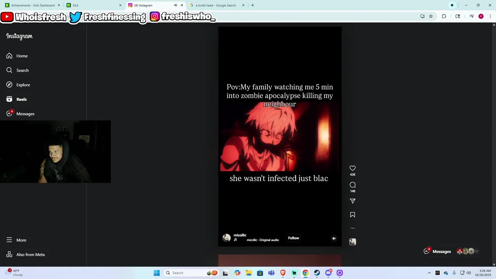Open the microphone icon in system tray
This screenshot has width=496, height=279.
[x=454, y=273]
